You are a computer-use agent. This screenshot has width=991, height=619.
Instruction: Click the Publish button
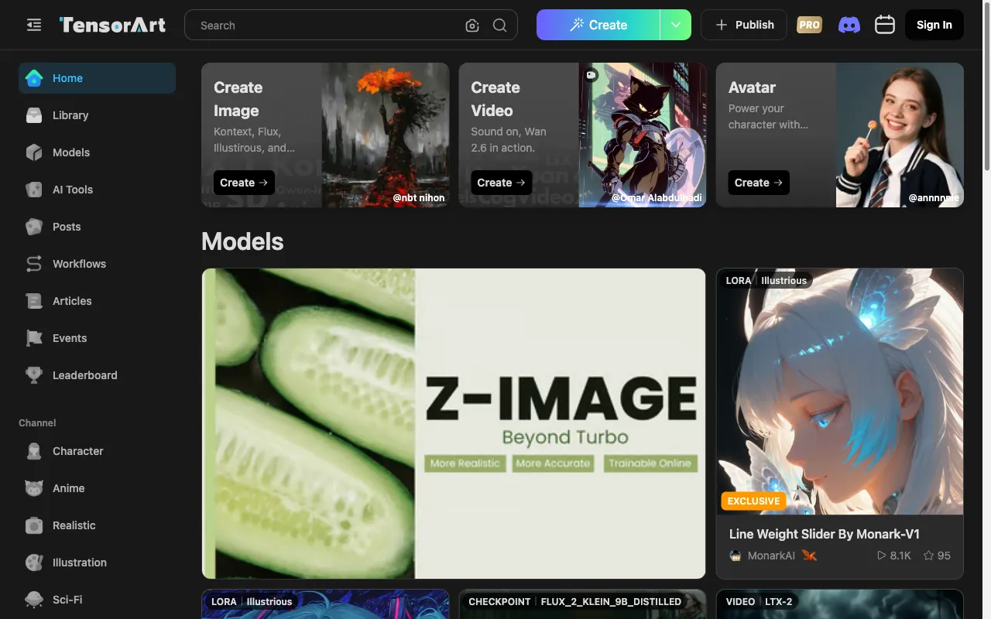point(744,25)
